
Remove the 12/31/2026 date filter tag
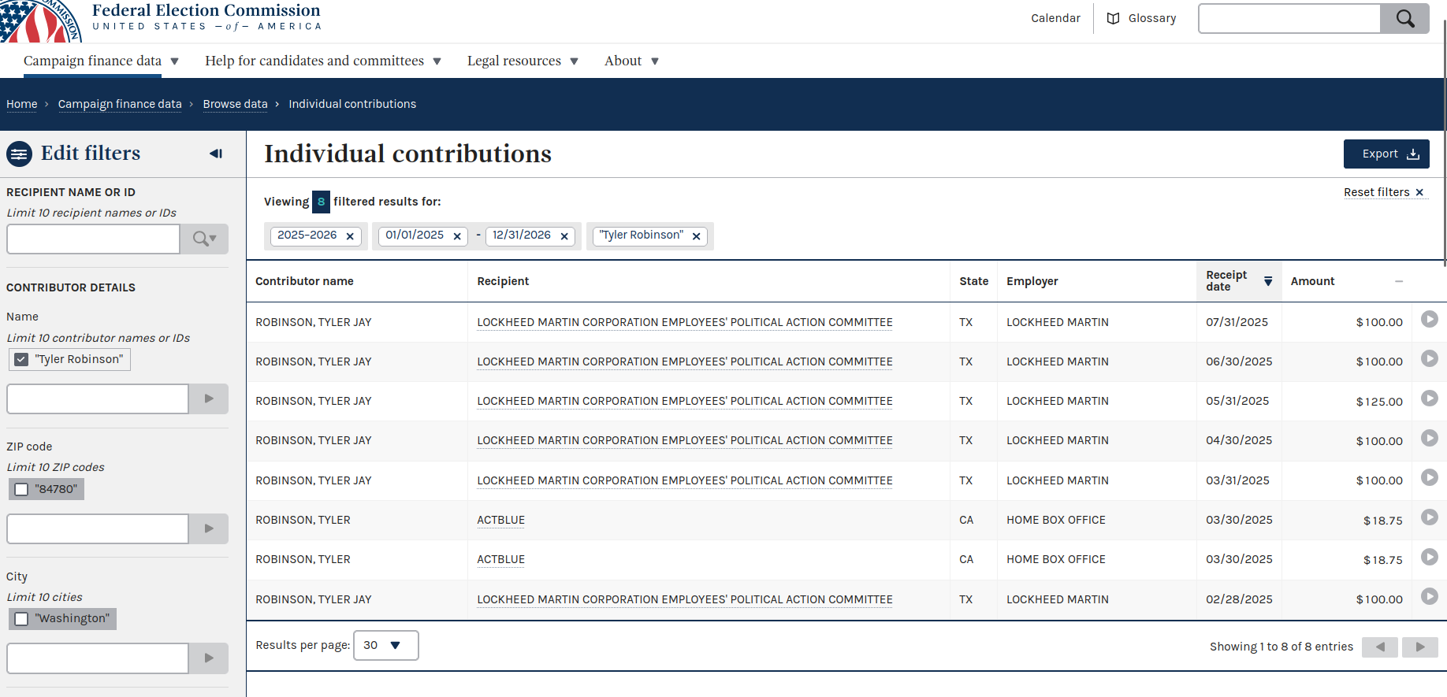(x=564, y=236)
